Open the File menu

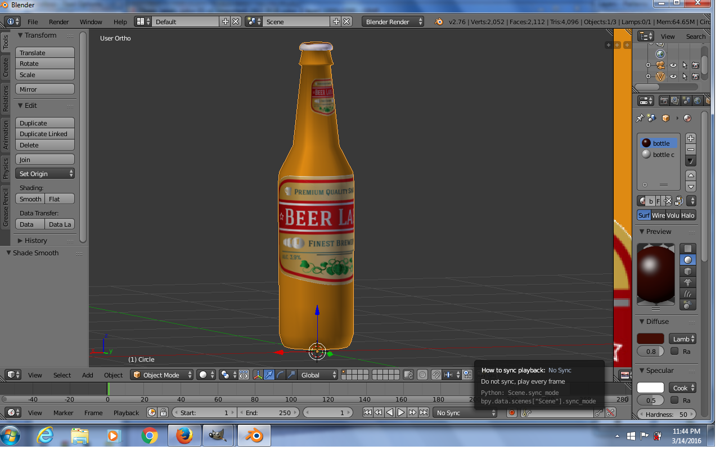coord(33,21)
